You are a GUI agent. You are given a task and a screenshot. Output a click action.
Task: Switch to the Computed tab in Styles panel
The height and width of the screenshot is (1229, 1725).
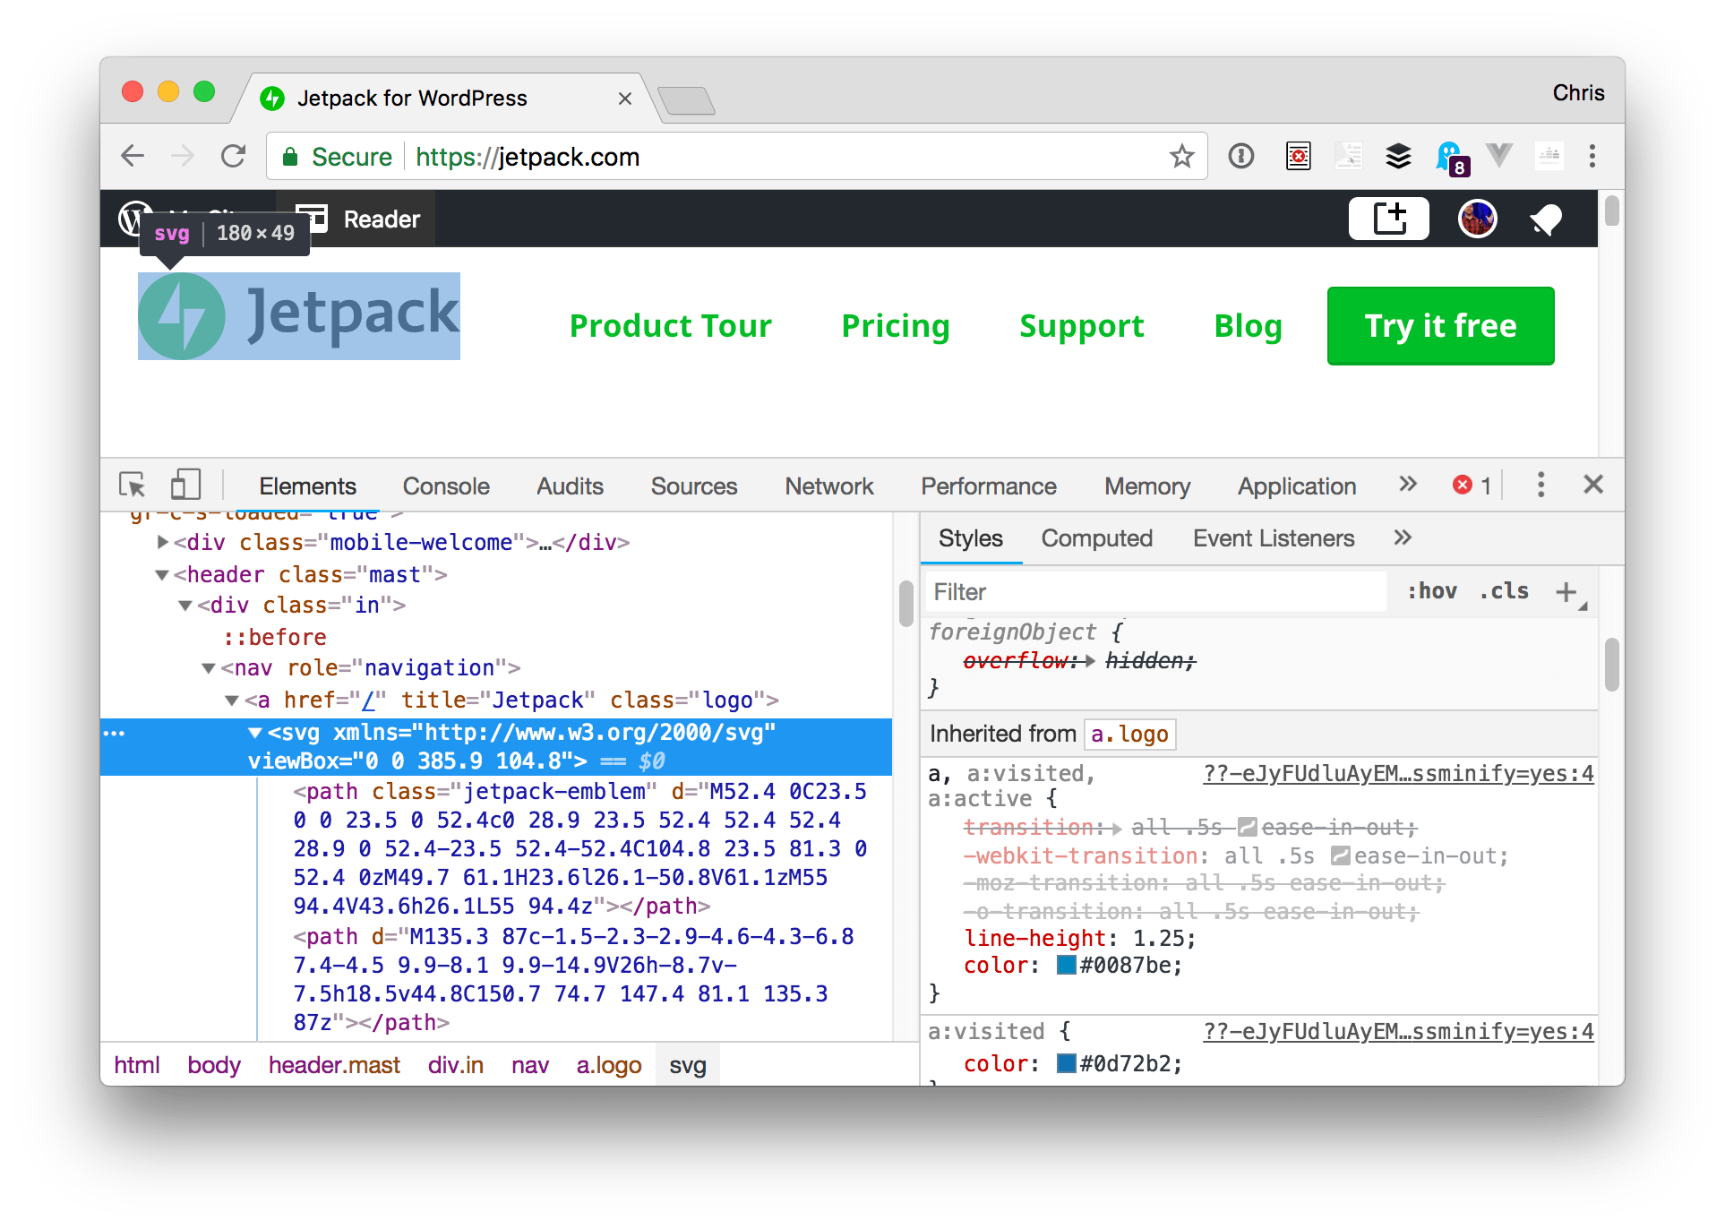(x=1096, y=538)
